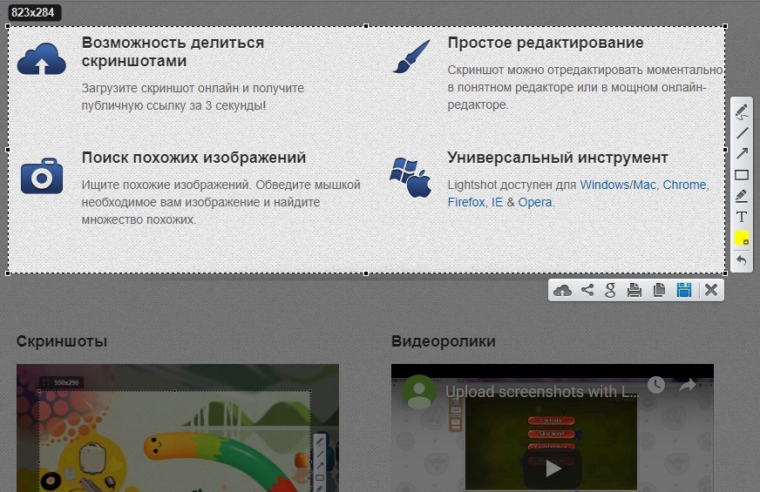Select the Pen drawing tool
Image resolution: width=760 pixels, height=492 pixels.
coord(742,111)
